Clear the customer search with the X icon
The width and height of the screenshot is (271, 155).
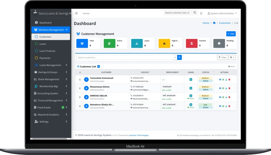tap(175, 57)
